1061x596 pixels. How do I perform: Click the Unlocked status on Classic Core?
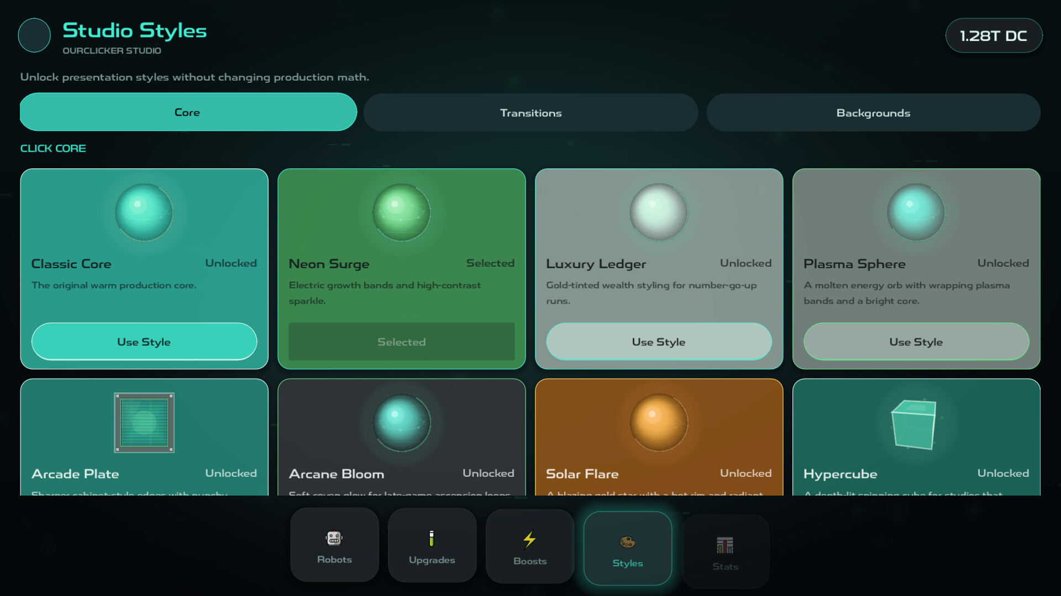(231, 263)
